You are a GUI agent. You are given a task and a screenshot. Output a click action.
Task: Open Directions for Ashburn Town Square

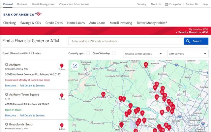coord(11,115)
